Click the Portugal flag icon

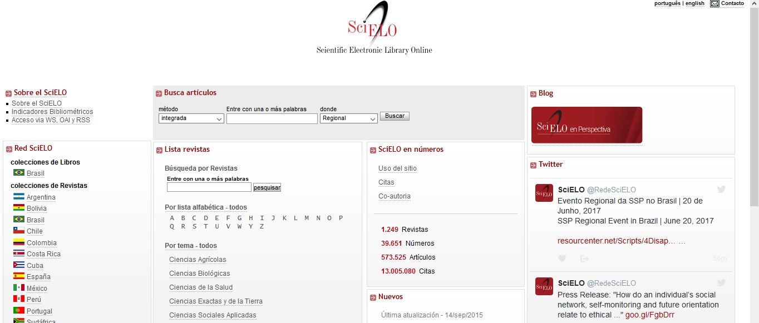click(x=19, y=311)
